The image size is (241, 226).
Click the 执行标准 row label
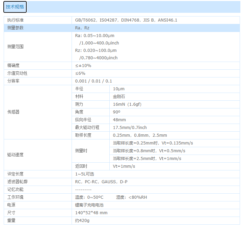(x=16, y=20)
